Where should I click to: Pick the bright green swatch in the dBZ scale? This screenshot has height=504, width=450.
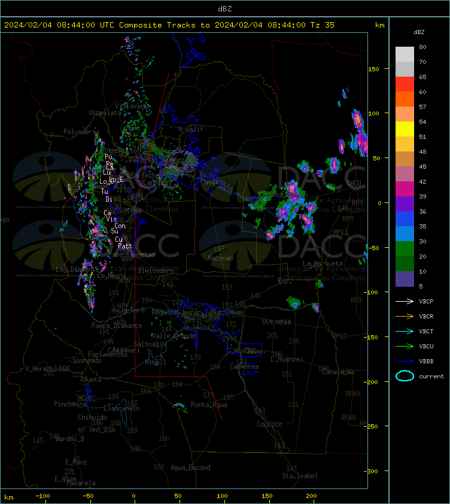[405, 248]
